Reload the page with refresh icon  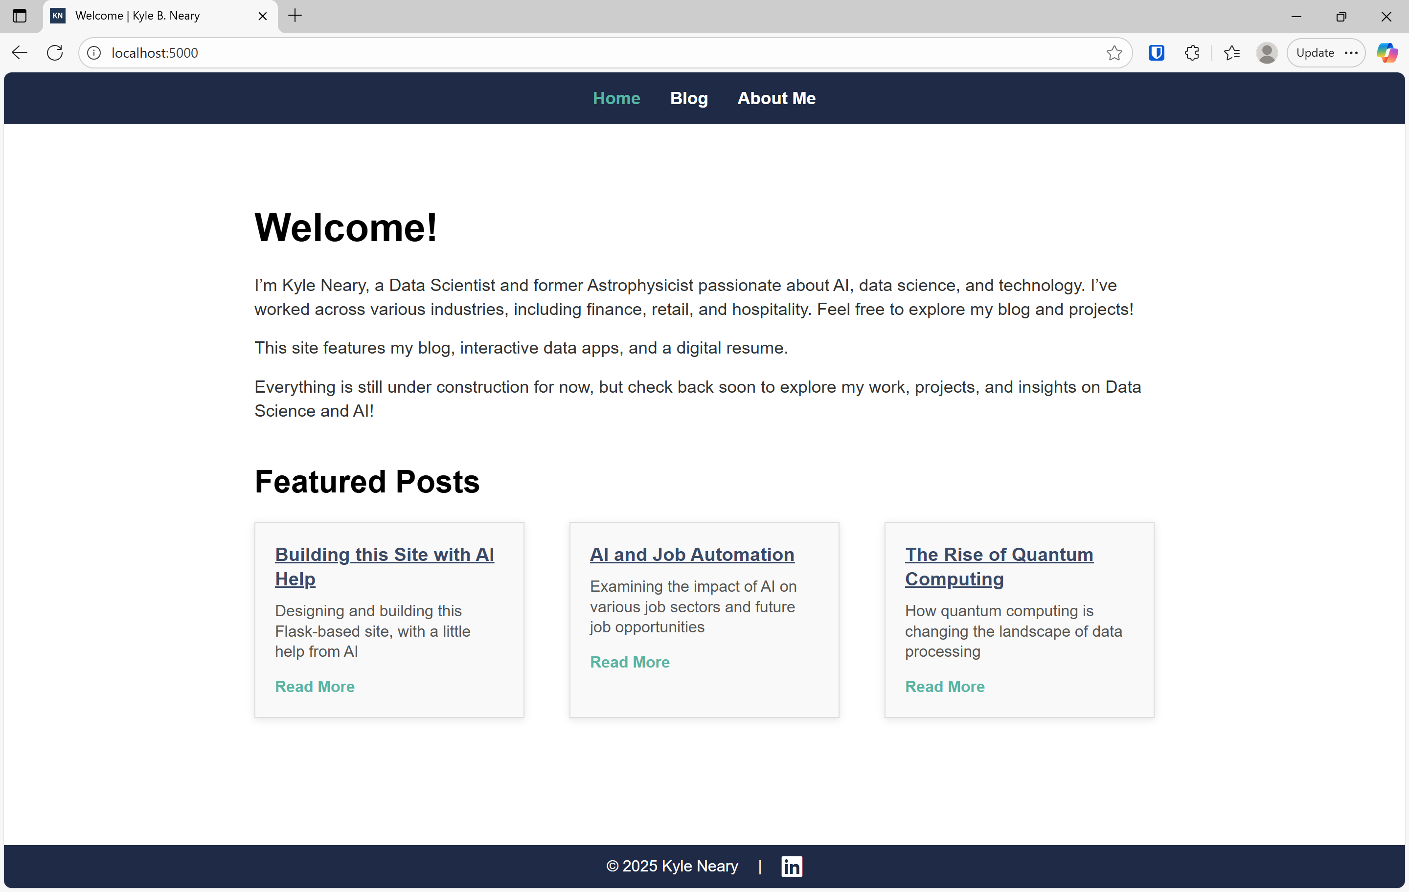(55, 53)
